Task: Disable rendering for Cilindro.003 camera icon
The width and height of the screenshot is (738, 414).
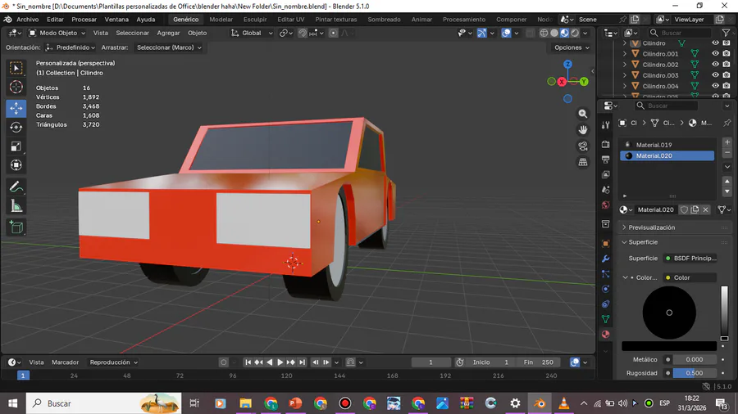Action: click(726, 75)
